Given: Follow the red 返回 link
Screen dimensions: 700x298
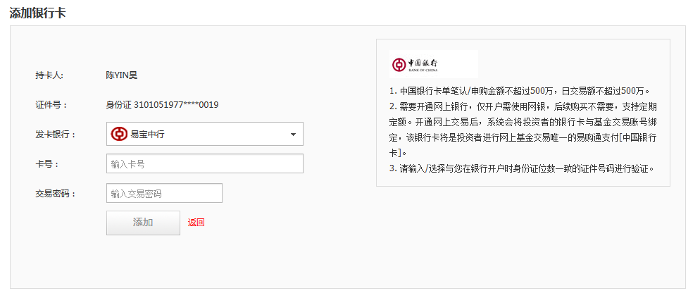Looking at the screenshot, I should (196, 223).
